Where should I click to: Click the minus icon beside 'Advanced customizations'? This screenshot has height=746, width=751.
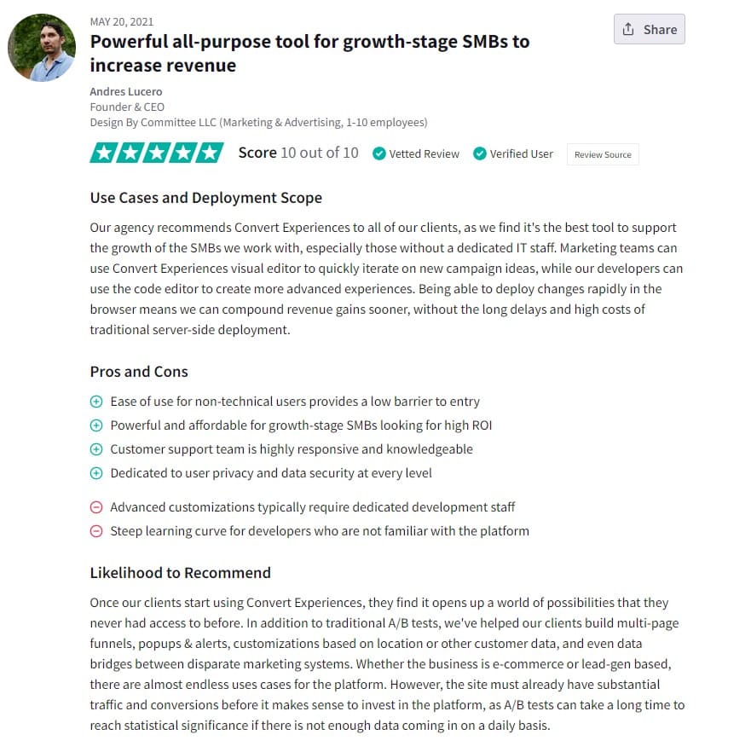(96, 507)
